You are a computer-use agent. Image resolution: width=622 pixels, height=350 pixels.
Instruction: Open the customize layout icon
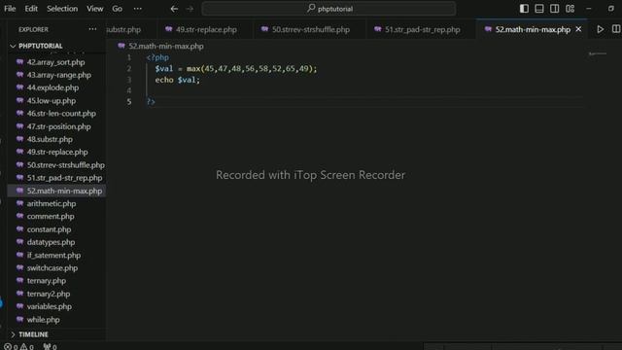[570, 9]
